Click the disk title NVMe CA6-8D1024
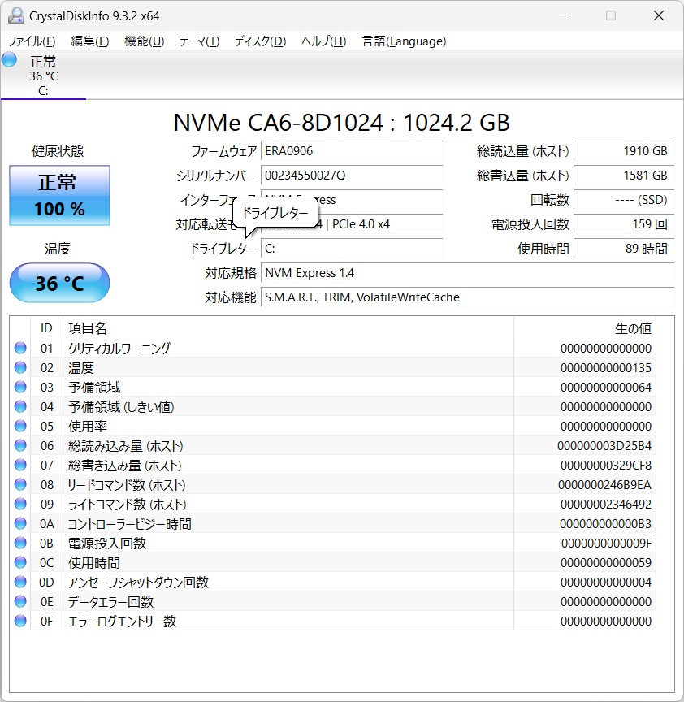The width and height of the screenshot is (684, 702). [x=341, y=122]
